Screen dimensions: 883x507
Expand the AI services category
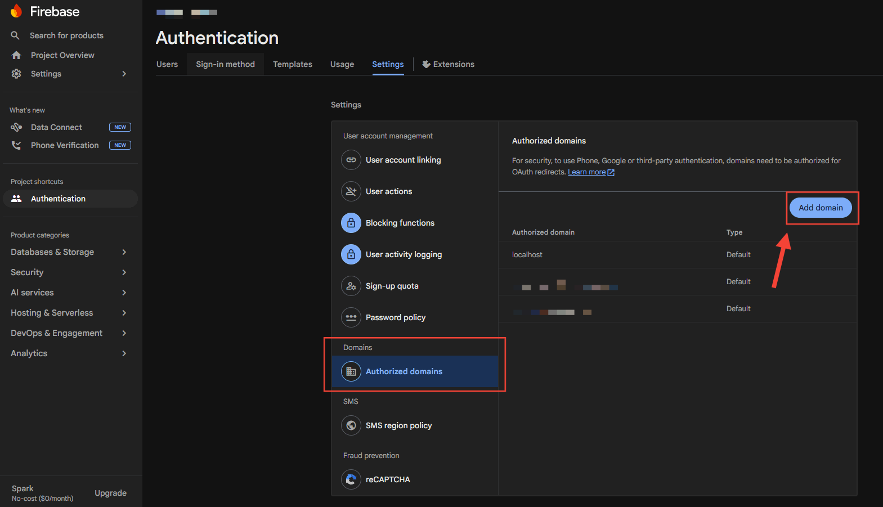click(x=124, y=293)
